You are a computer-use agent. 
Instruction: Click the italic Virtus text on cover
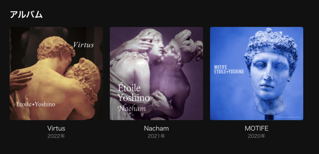[83, 44]
